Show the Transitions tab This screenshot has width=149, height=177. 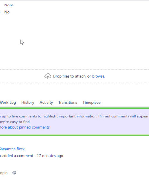(x=68, y=102)
